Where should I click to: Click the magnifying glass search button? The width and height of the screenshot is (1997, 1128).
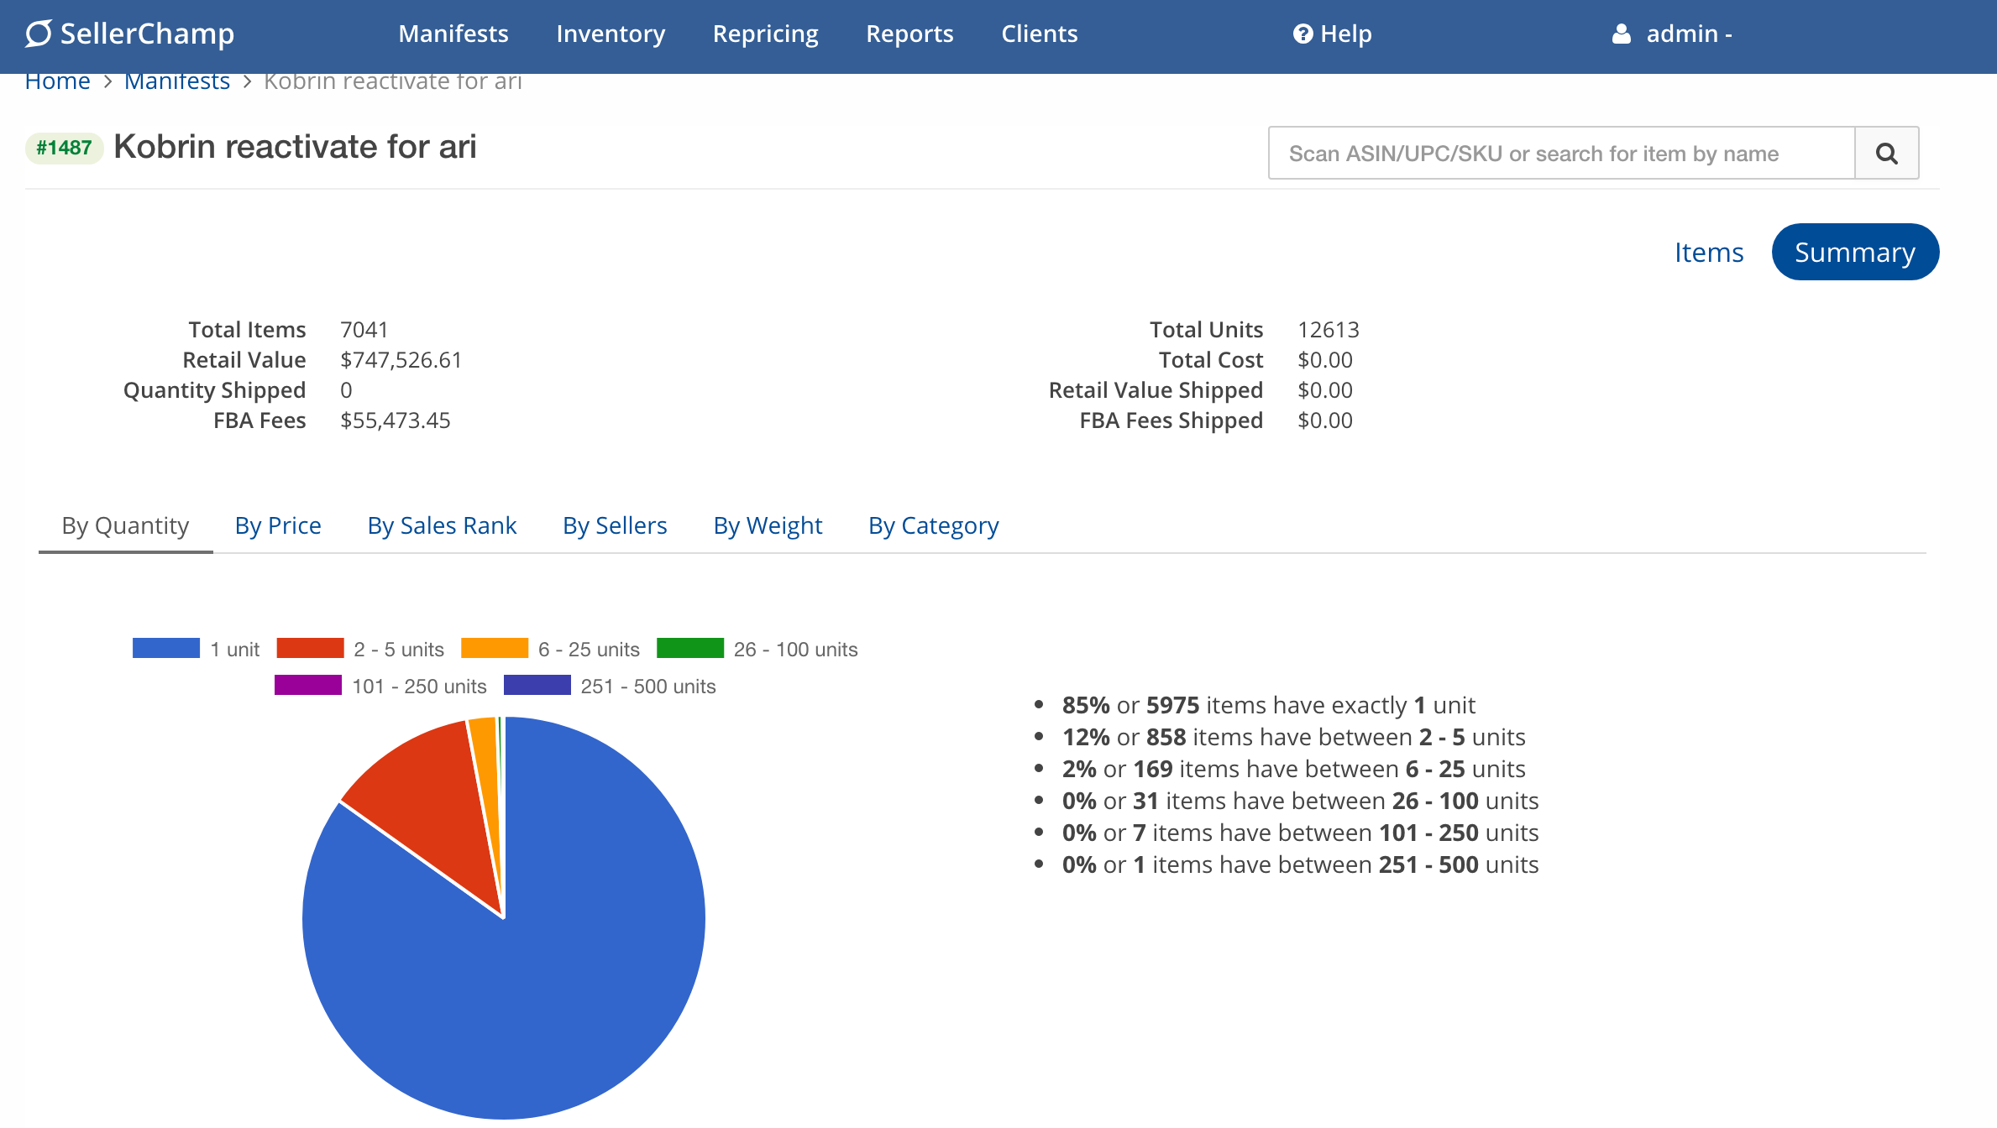[x=1886, y=154]
